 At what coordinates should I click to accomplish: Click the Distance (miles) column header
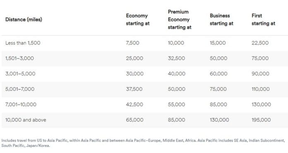point(24,19)
